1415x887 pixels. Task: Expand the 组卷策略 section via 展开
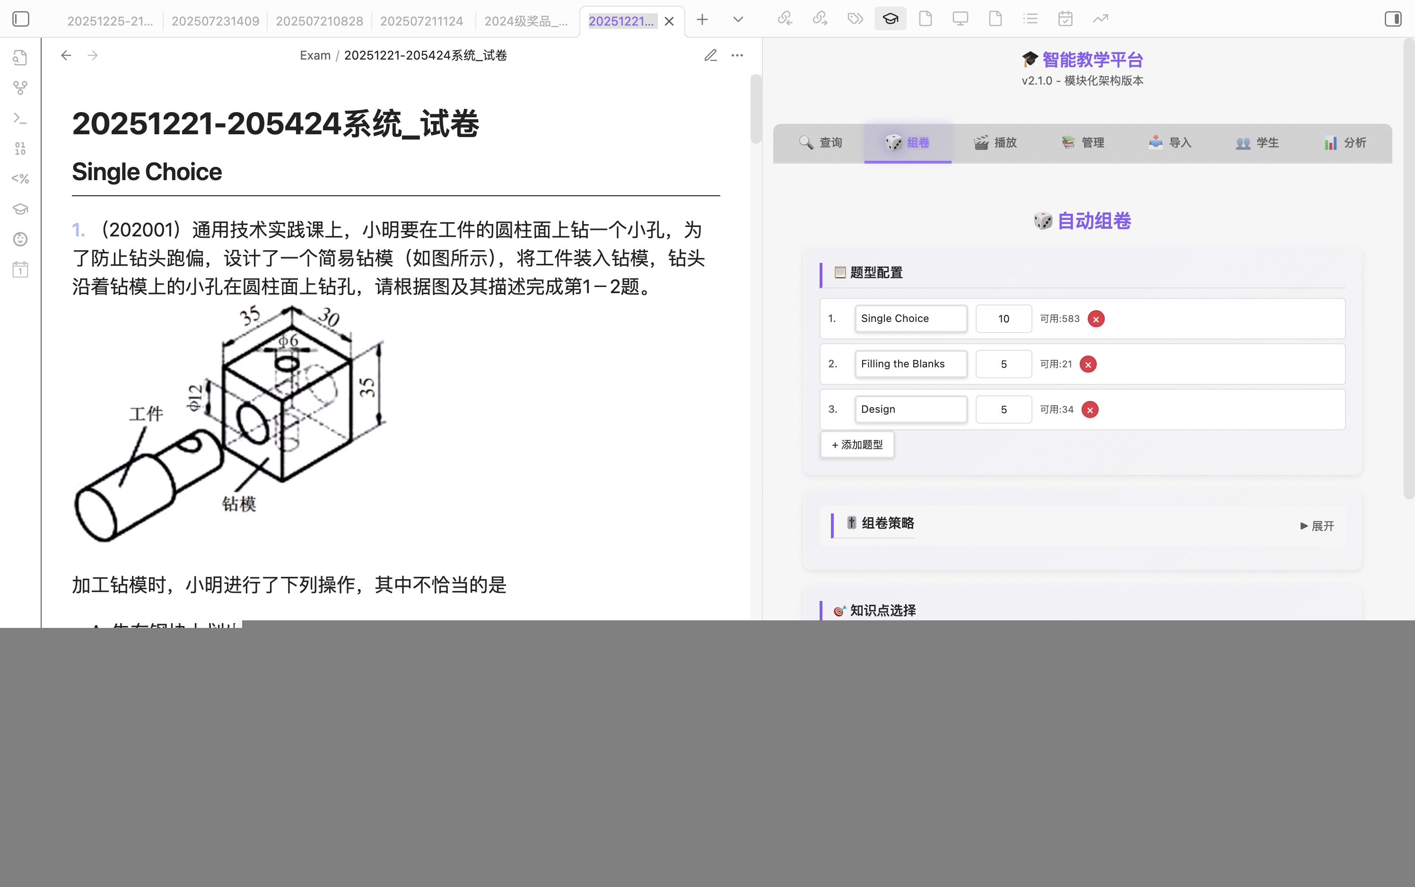[1318, 526]
